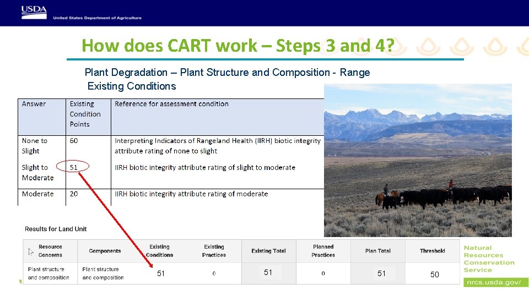Select 'Plant structure and composition' under Resource Concerns
Viewport: 529px width, 297px height.
pos(48,273)
